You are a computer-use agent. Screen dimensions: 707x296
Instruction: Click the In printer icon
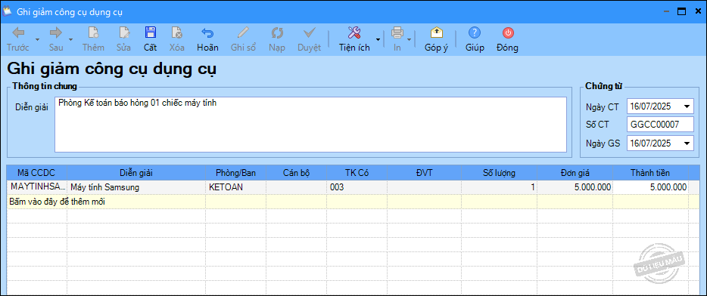click(397, 32)
